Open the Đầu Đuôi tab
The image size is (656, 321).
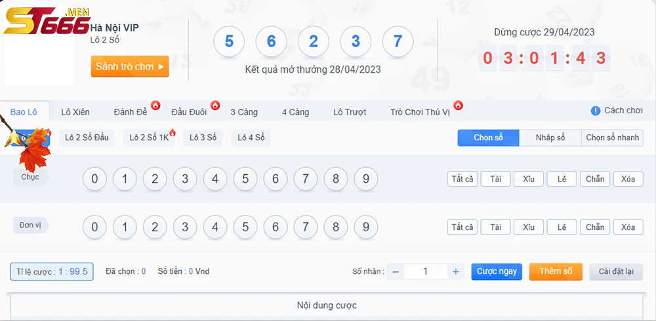tap(189, 112)
